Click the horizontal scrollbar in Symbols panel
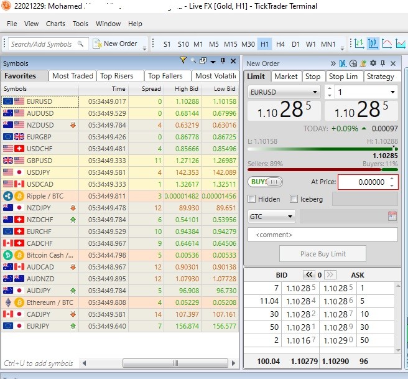The image size is (408, 379). [x=175, y=363]
